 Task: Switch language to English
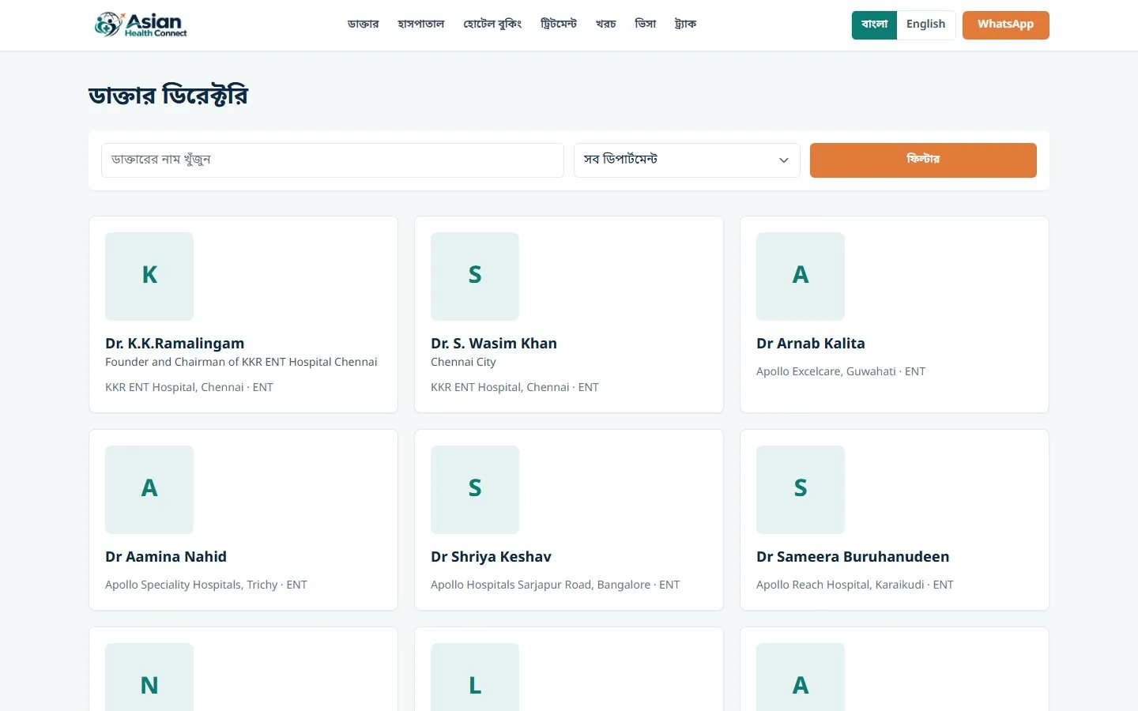click(x=926, y=24)
